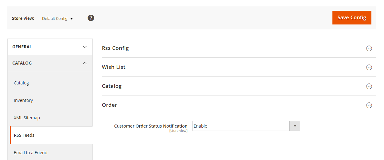Screen dimensions: 384x160
Task: Click the Order section heading
Action: [x=110, y=105]
